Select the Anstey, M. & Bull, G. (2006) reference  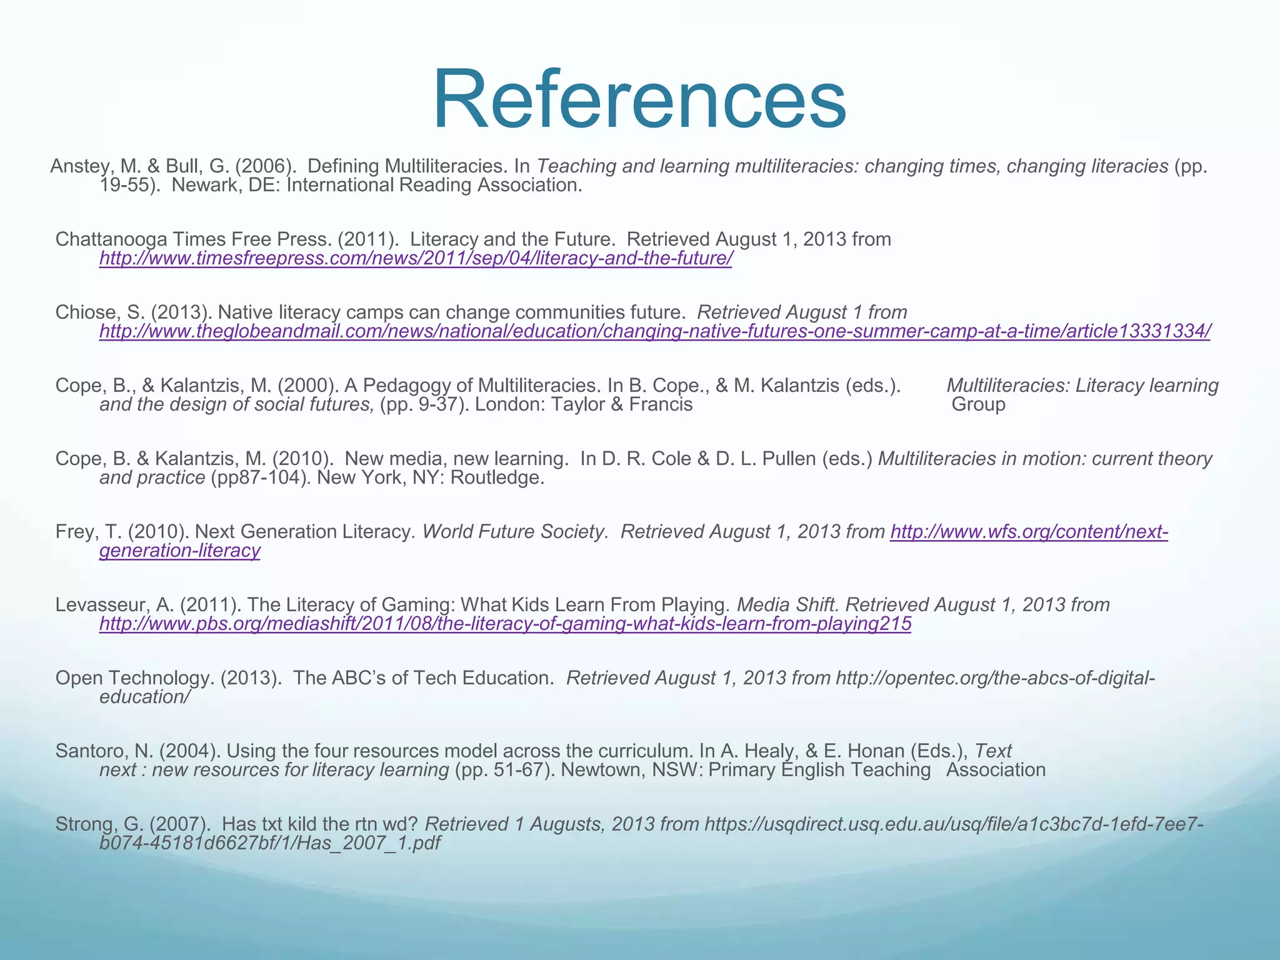629,176
